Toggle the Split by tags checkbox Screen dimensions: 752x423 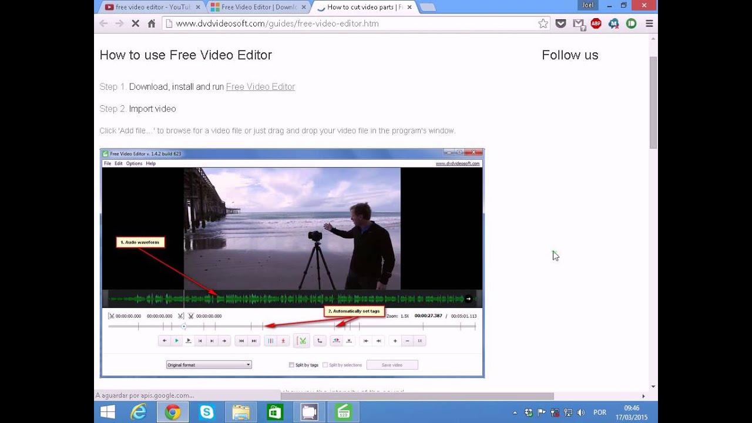point(291,365)
